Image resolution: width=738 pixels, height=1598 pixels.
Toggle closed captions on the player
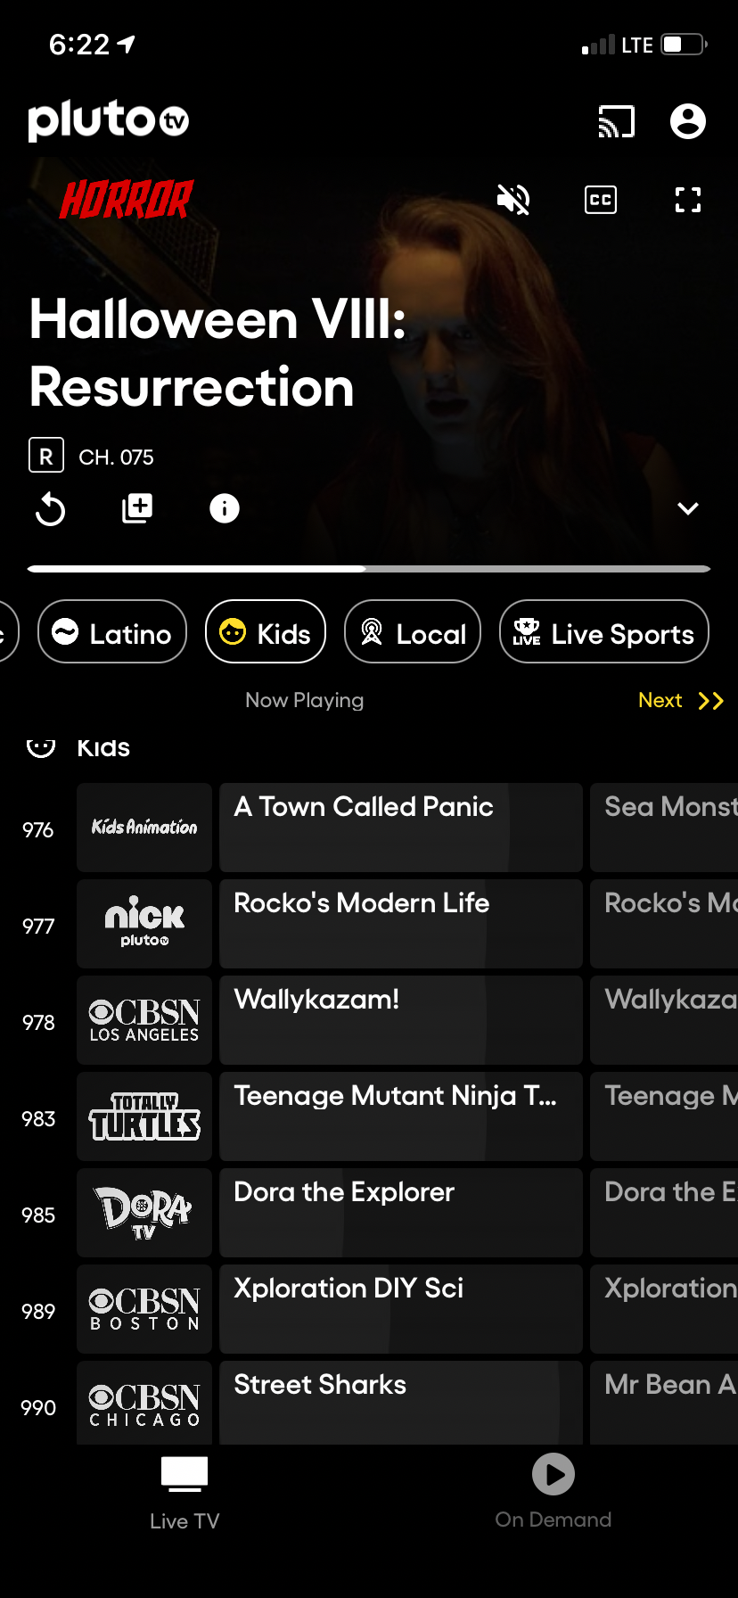[x=601, y=200]
